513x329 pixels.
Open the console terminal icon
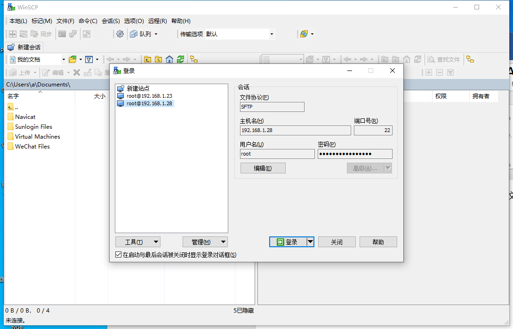pos(62,34)
